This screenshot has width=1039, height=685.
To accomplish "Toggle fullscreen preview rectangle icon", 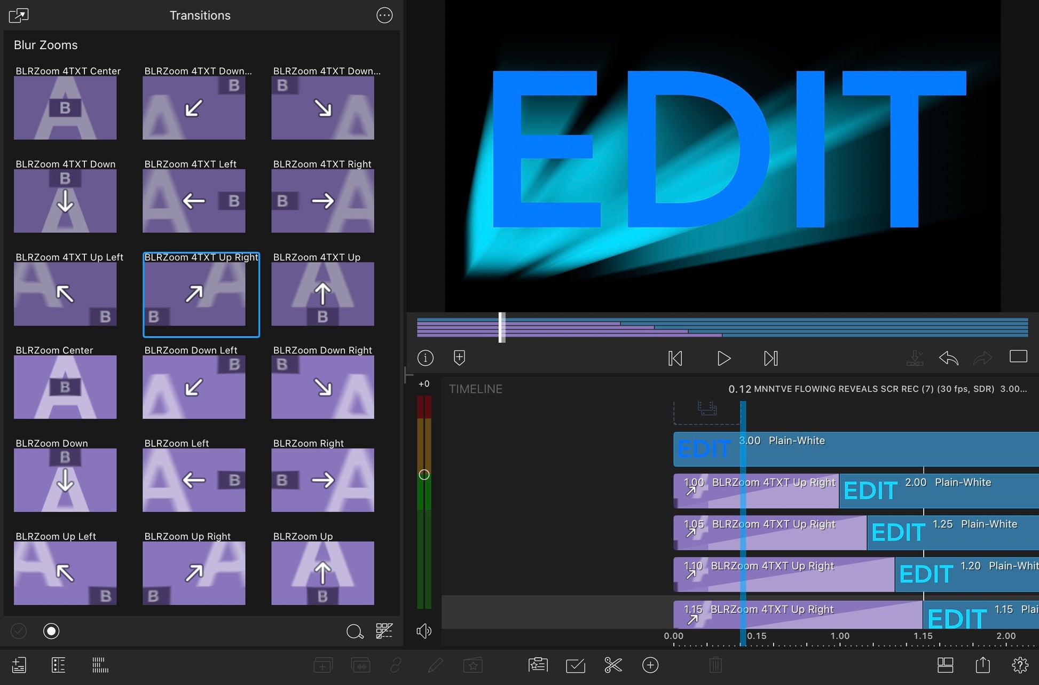I will (x=1018, y=356).
